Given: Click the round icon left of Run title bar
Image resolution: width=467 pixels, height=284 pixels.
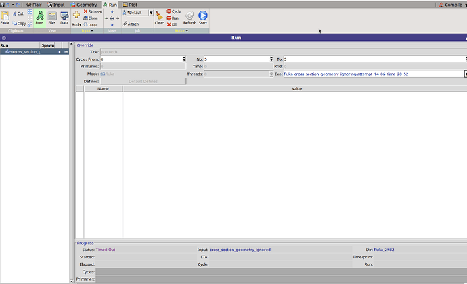Looking at the screenshot, I should [x=4, y=38].
